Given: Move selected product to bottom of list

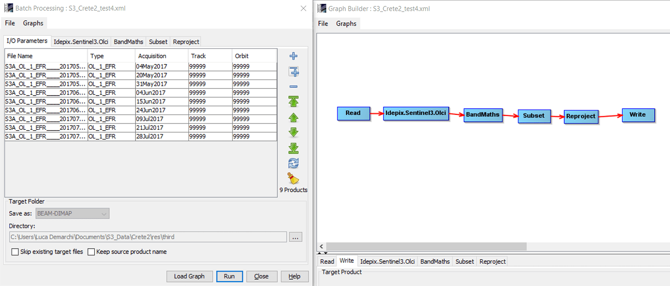Looking at the screenshot, I should pos(293,148).
